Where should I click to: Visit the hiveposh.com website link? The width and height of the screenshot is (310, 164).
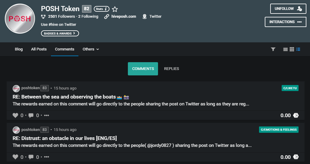coord(124,17)
